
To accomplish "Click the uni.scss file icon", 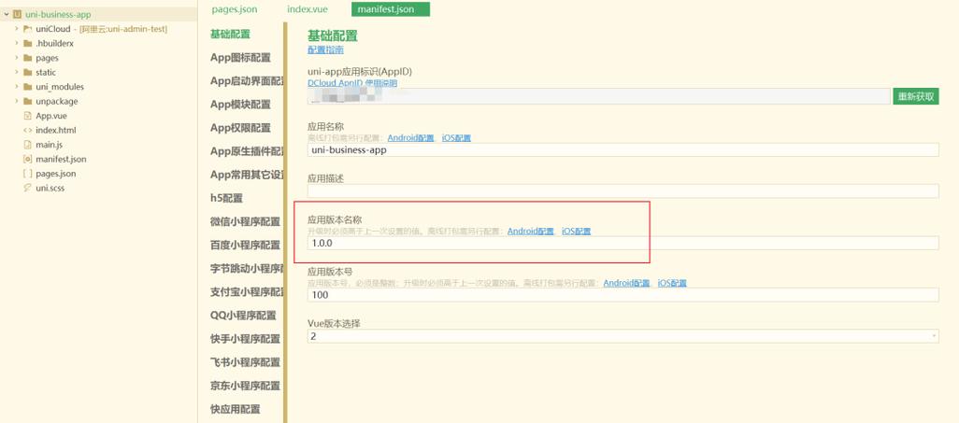I will point(27,189).
